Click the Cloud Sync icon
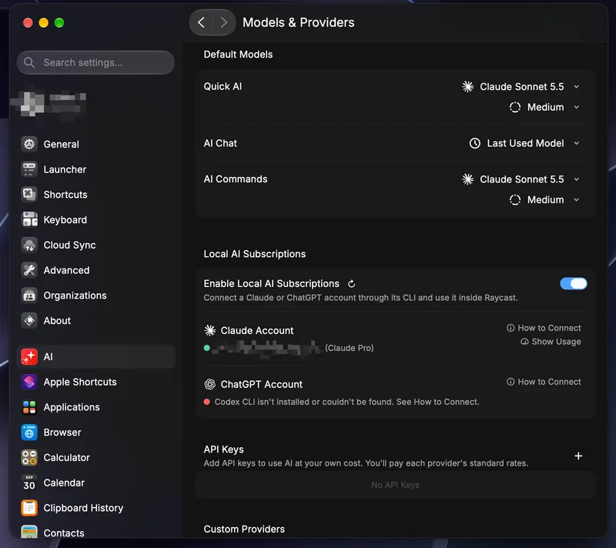This screenshot has height=548, width=616. [x=29, y=245]
